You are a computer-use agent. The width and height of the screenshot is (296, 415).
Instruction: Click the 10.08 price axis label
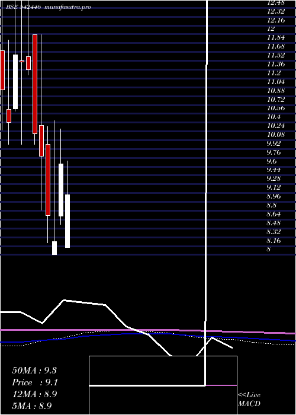point(276,135)
